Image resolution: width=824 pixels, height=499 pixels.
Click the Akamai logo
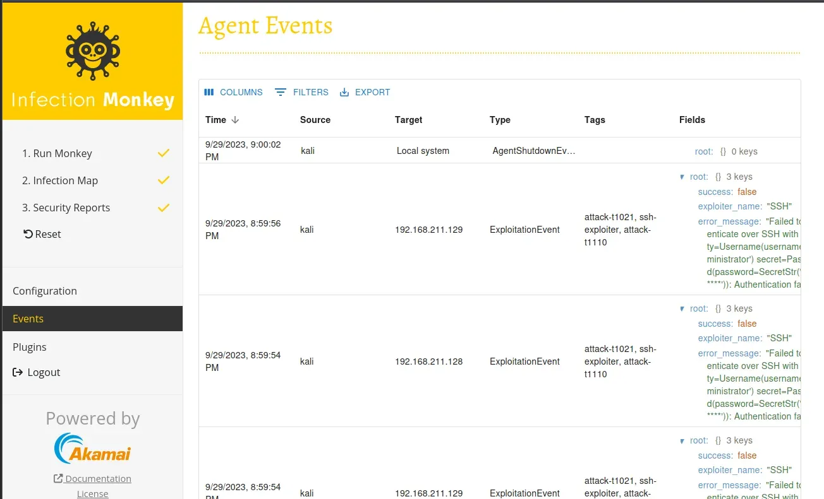pos(92,447)
